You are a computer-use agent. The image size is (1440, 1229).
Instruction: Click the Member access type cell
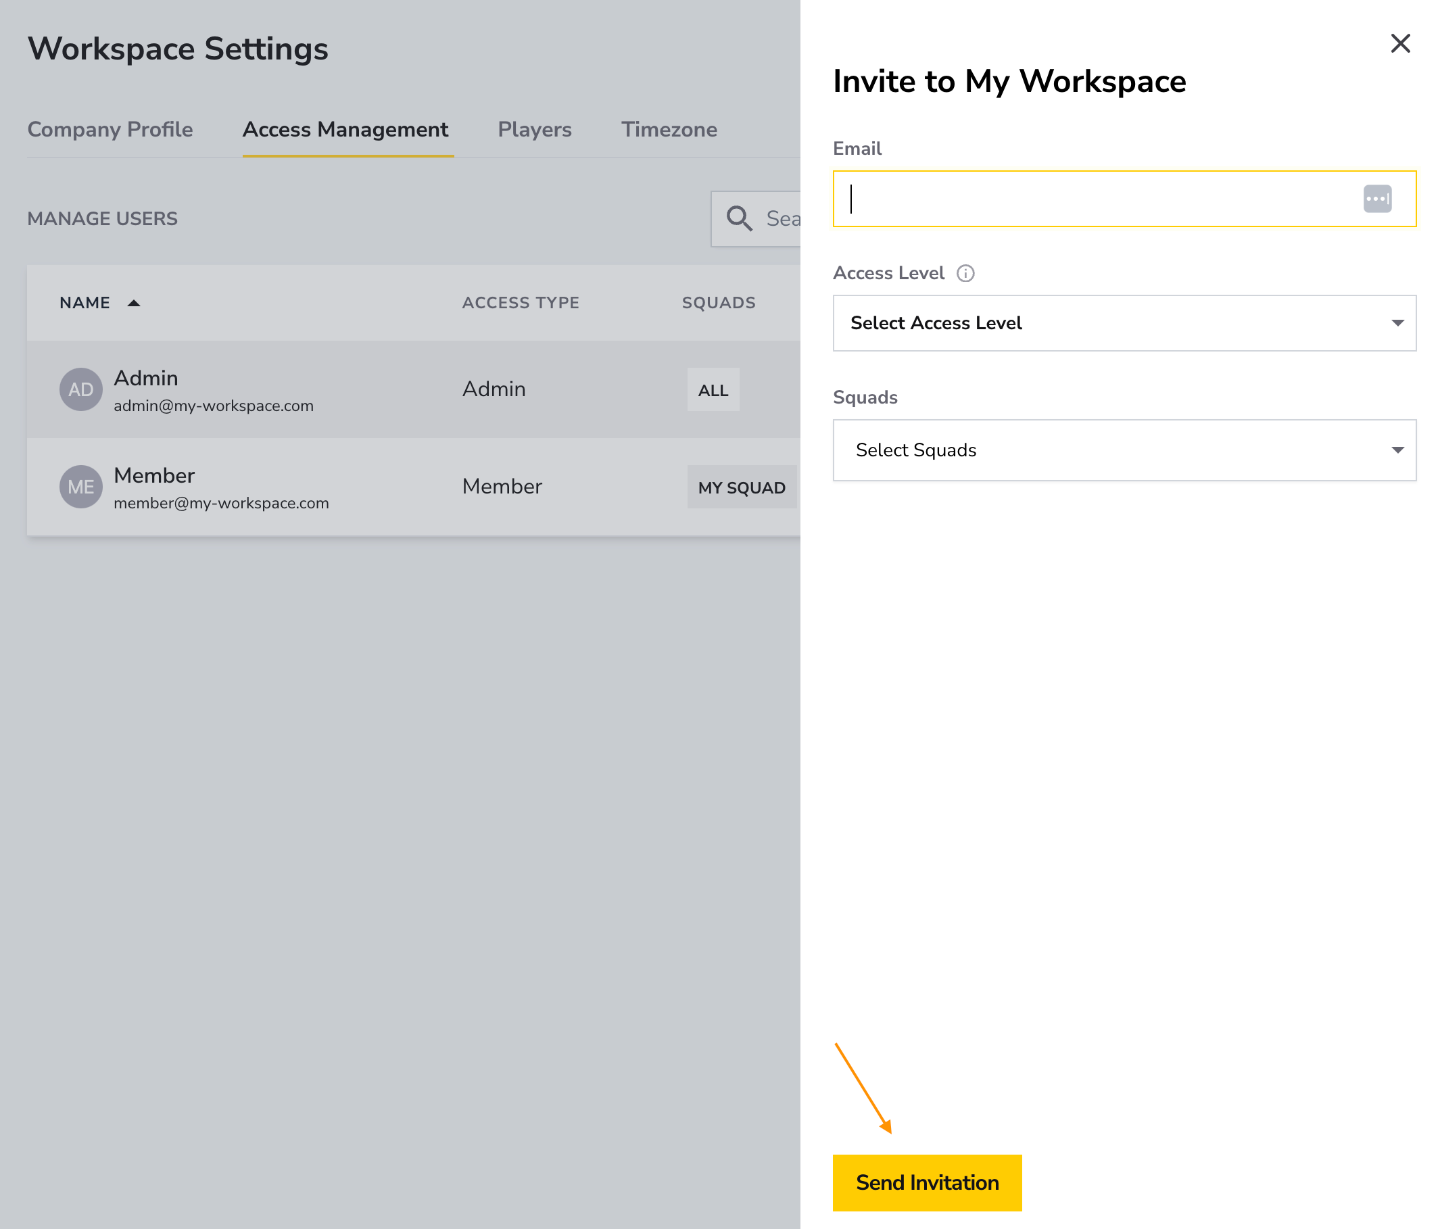(x=502, y=487)
